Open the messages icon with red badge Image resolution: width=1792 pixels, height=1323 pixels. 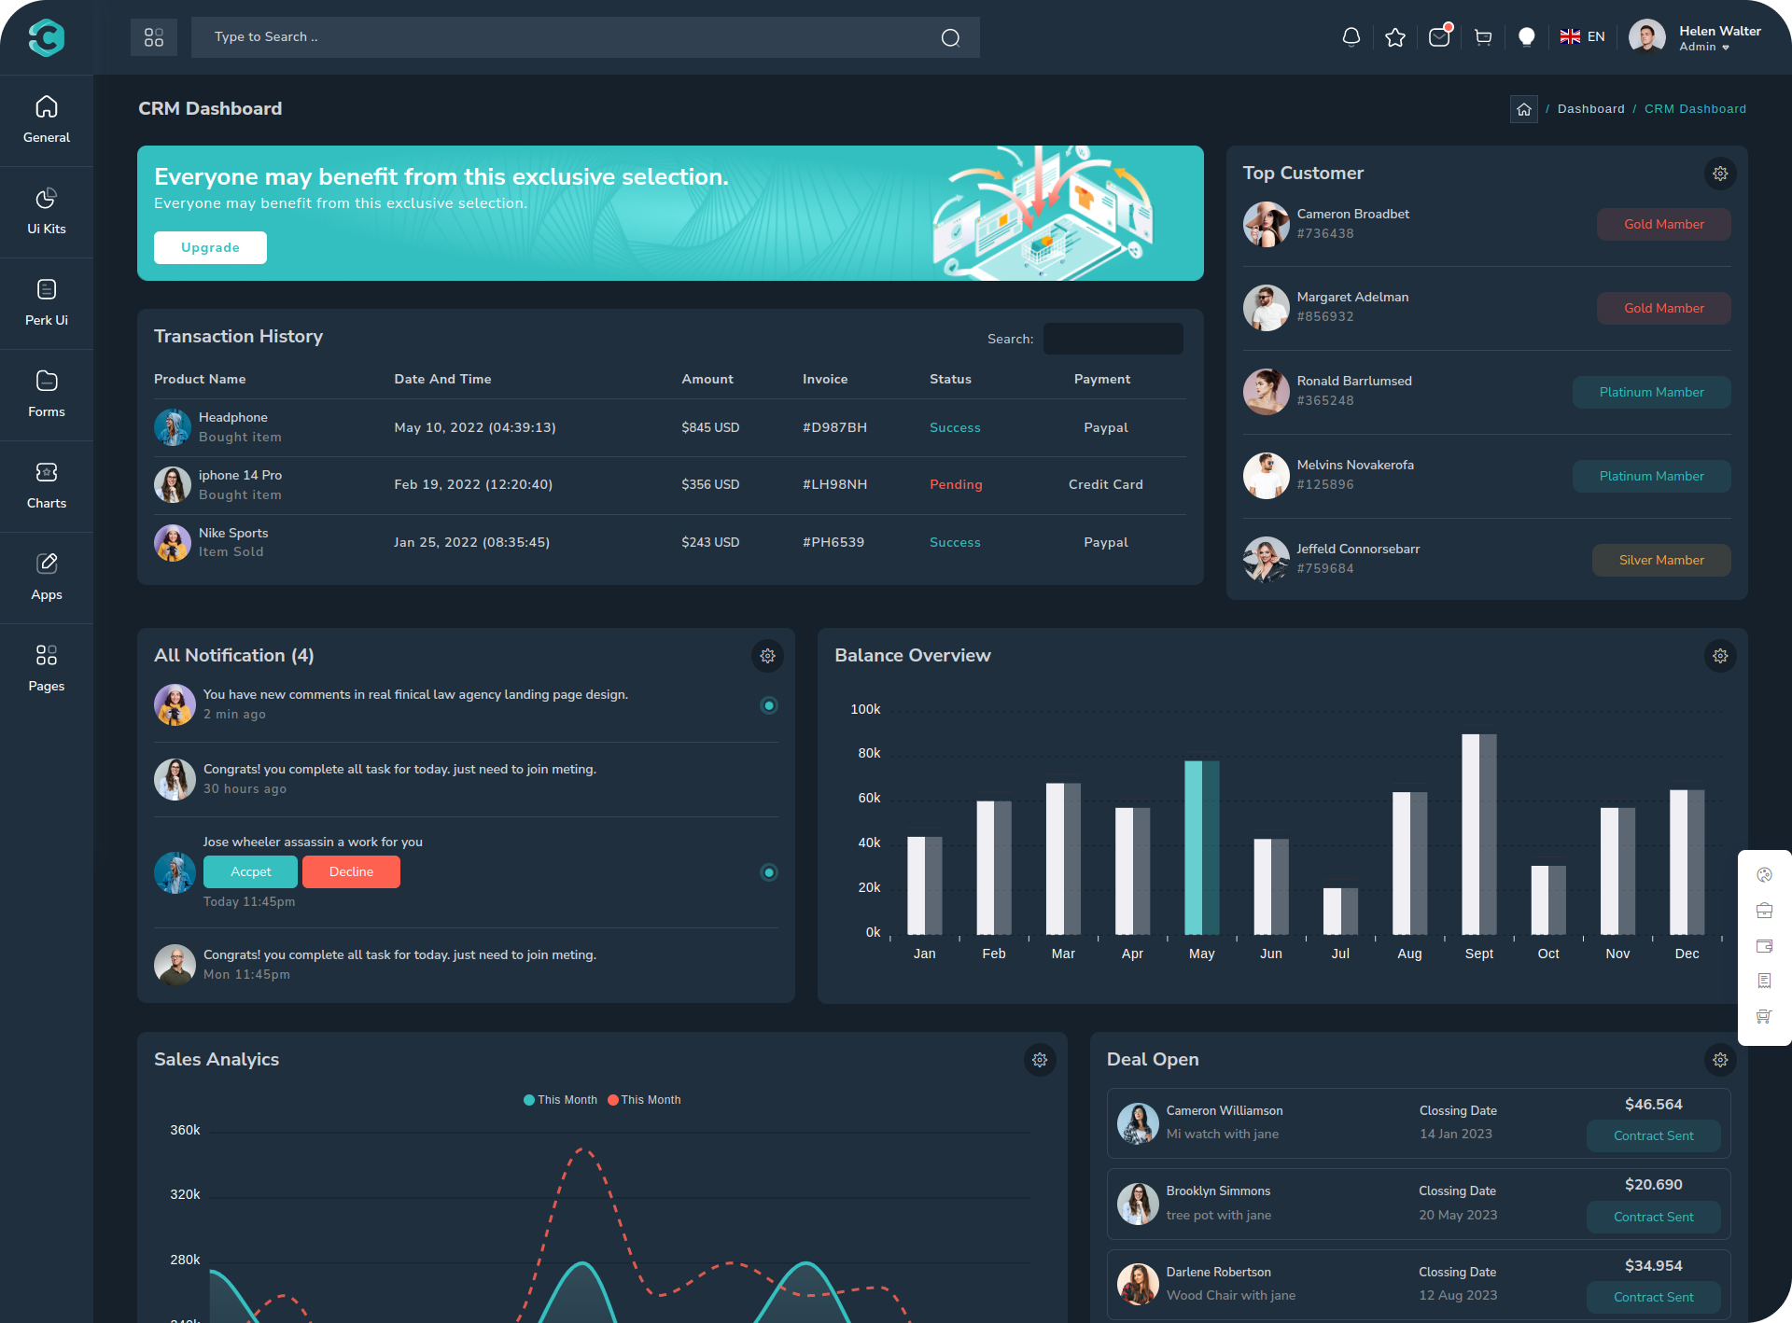(1438, 37)
